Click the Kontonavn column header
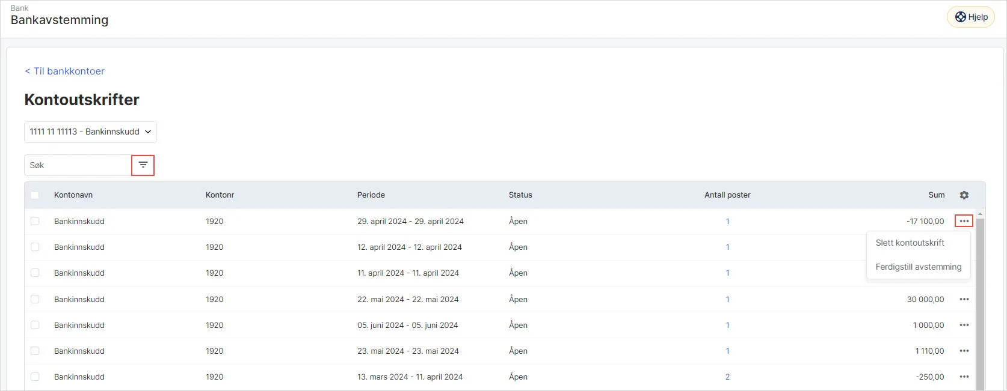The image size is (1007, 391). click(x=73, y=195)
